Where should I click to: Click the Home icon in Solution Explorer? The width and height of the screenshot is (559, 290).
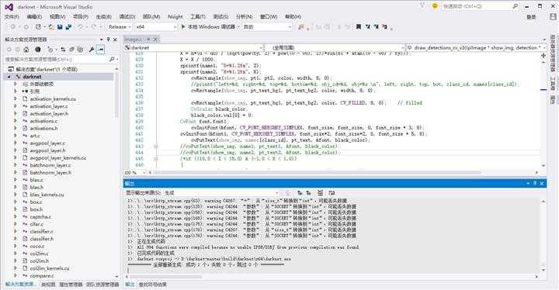[x=26, y=50]
